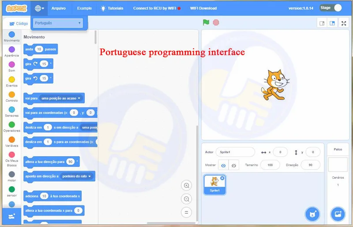Open the globe language menu
Screen dimensions: 353x227
coord(39,8)
